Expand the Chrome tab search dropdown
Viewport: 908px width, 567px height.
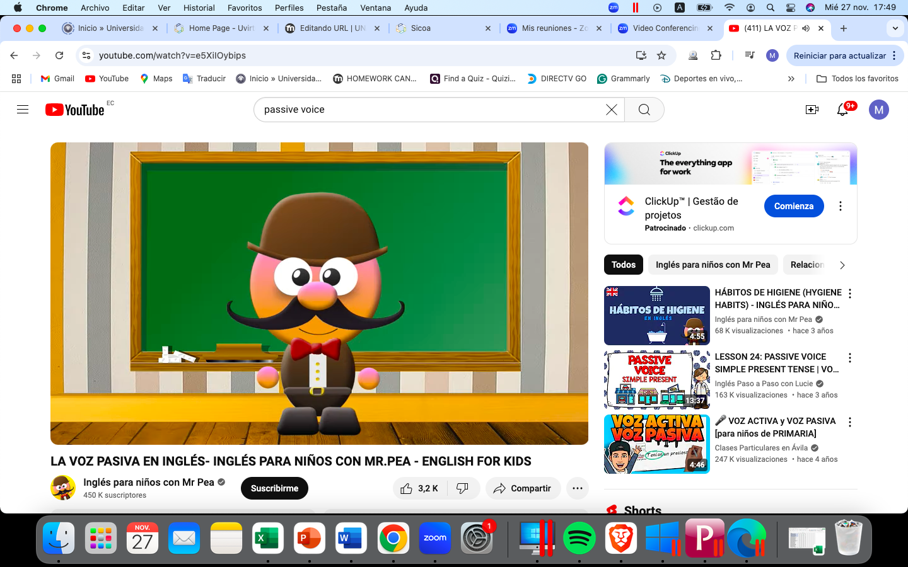[895, 28]
